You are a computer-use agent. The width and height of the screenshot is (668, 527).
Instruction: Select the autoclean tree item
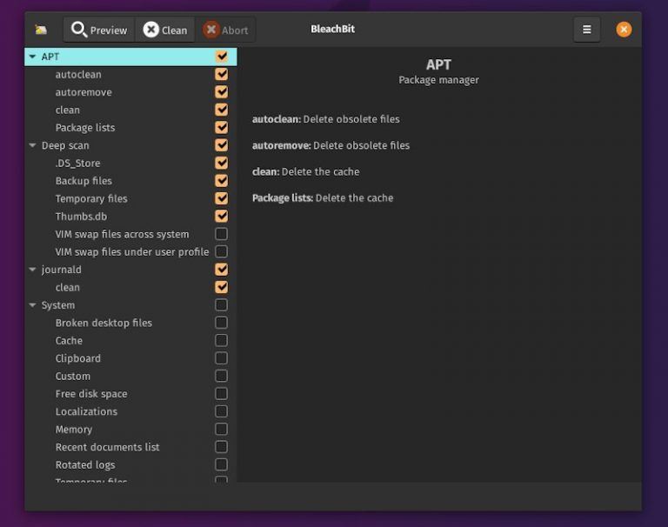[78, 75]
